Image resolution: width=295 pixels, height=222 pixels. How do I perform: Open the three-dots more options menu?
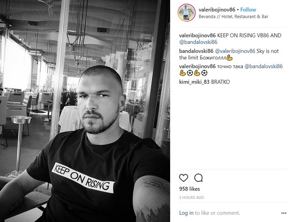point(284,213)
